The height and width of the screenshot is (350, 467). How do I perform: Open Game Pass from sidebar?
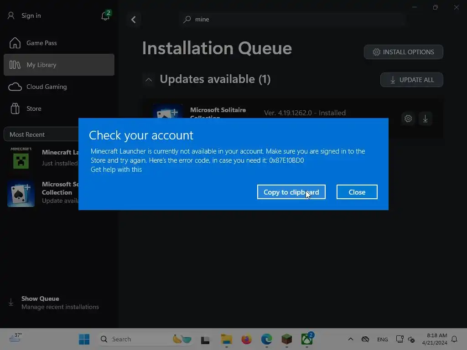(59, 43)
